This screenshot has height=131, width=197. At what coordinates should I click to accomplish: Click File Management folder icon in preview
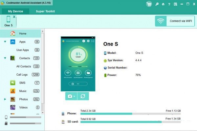(x=88, y=73)
